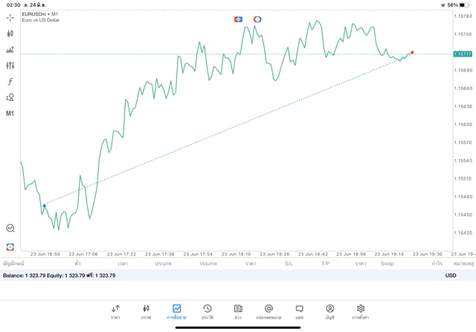
Task: Open the drawing objects shapes icon
Action: click(x=10, y=97)
